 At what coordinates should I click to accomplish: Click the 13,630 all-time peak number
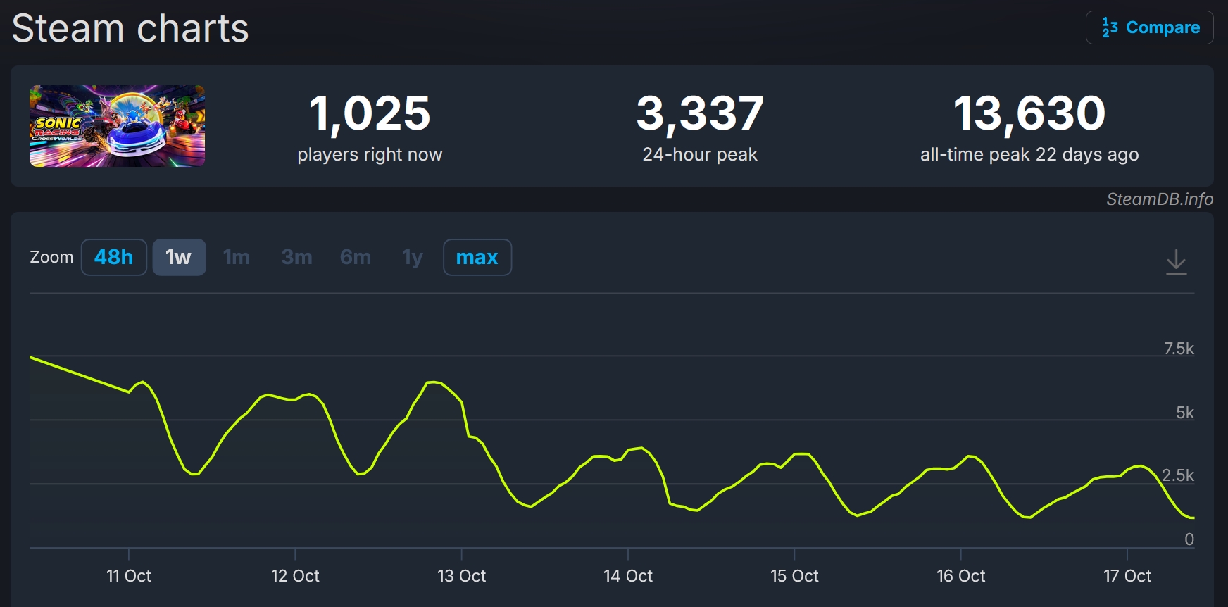pos(1029,113)
